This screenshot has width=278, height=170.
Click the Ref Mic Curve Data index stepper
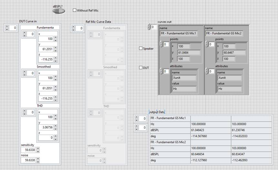[73, 28]
